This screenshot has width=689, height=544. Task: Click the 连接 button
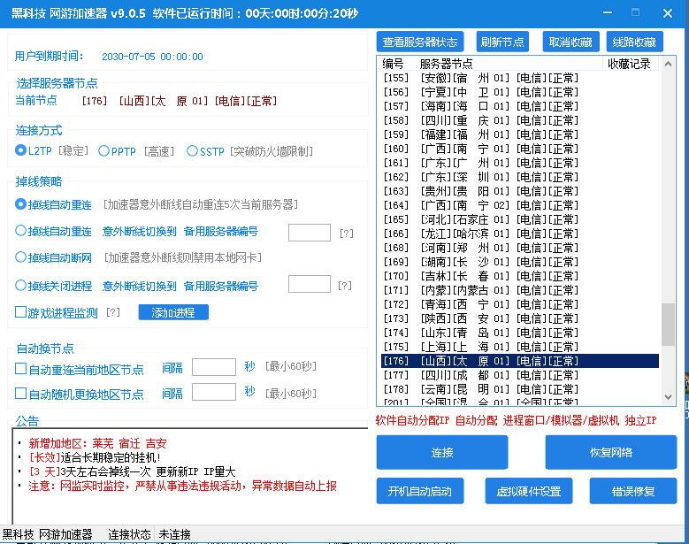(442, 452)
